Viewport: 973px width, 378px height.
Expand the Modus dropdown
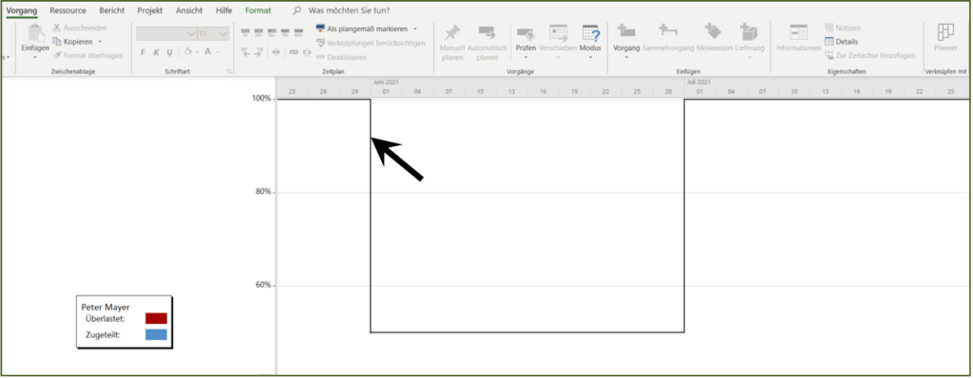point(590,57)
